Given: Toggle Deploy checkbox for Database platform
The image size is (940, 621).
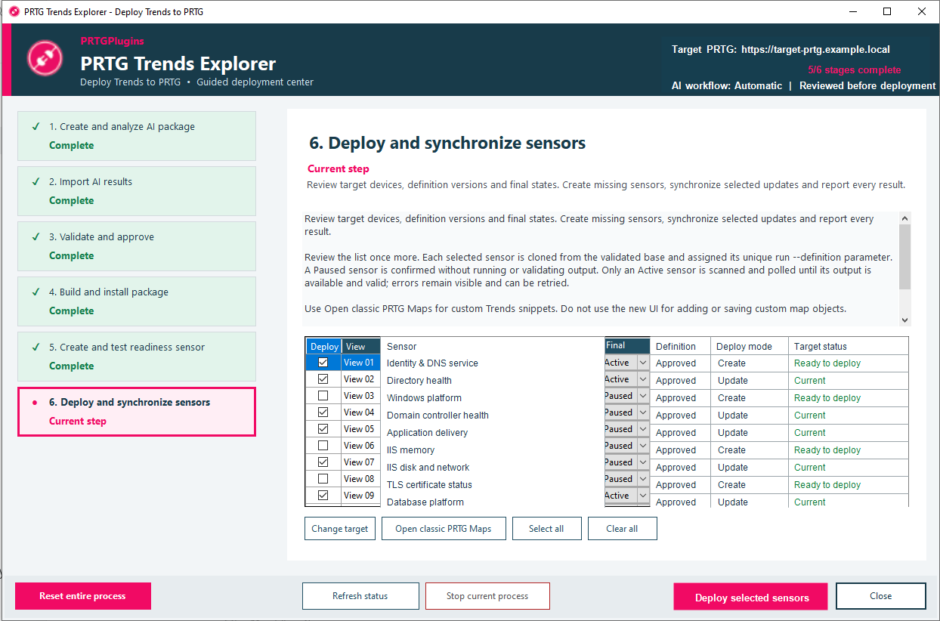Looking at the screenshot, I should click(x=323, y=496).
